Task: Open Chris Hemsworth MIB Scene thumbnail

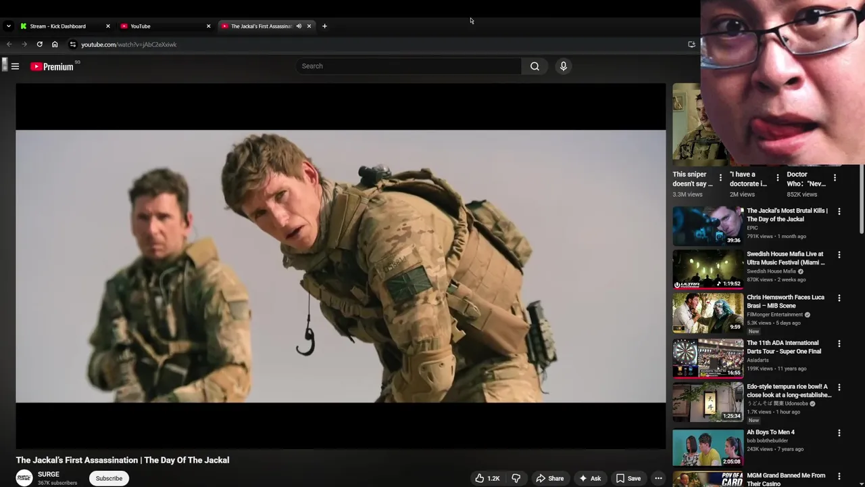Action: (x=708, y=312)
